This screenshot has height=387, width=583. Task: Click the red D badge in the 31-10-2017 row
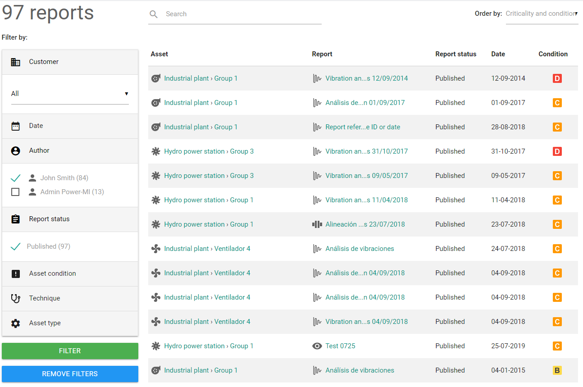(x=557, y=151)
